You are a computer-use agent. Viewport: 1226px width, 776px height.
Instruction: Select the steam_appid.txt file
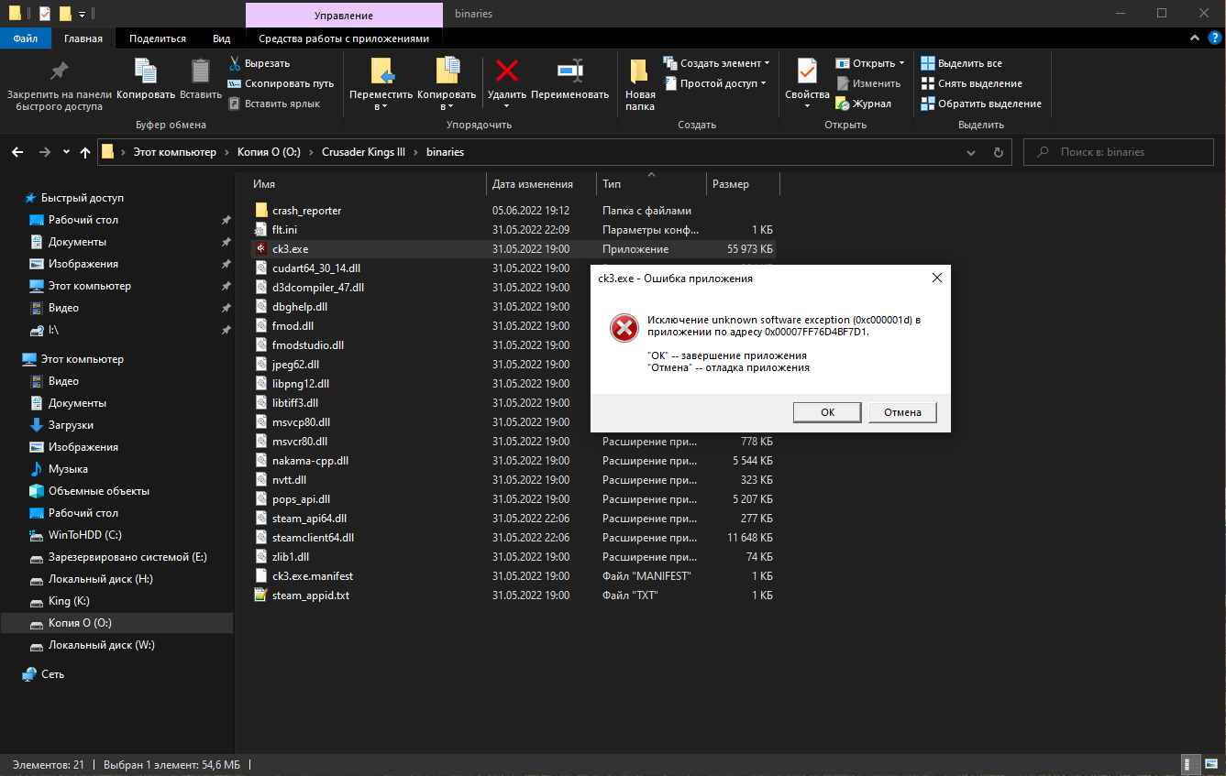(310, 596)
